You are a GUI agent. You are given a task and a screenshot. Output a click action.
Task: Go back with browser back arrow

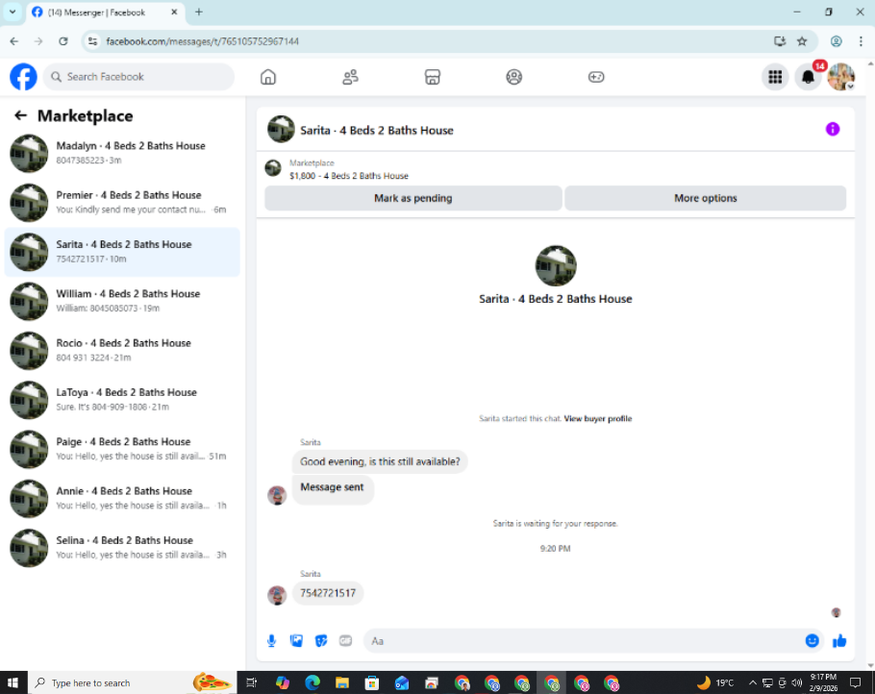14,41
